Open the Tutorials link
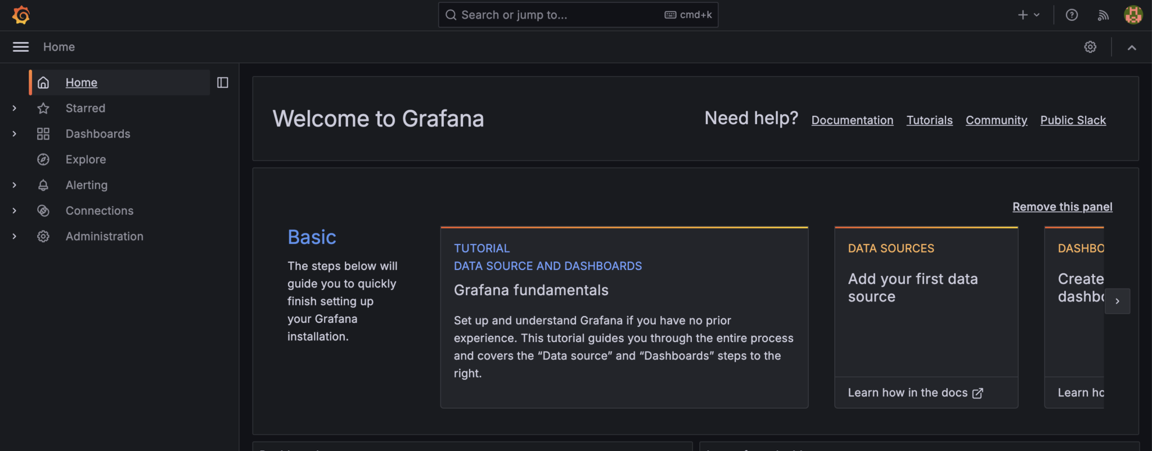The width and height of the screenshot is (1152, 451). (929, 120)
